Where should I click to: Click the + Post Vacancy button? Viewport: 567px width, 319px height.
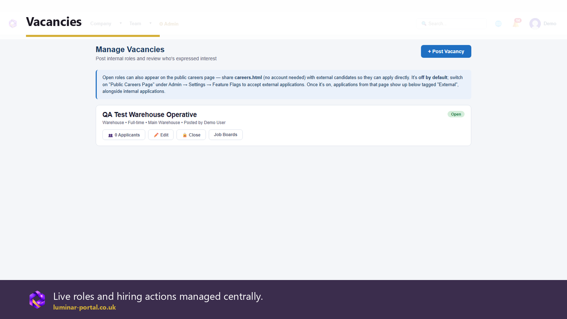coord(446,51)
